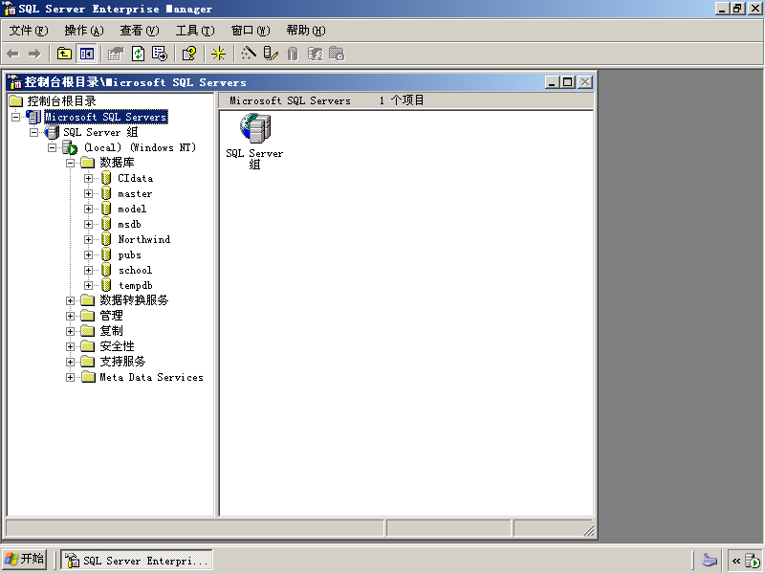
Task: Open Help using question mark icon
Action: [189, 54]
